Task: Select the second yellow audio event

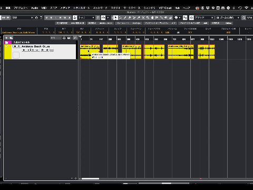Action: coord(110,52)
